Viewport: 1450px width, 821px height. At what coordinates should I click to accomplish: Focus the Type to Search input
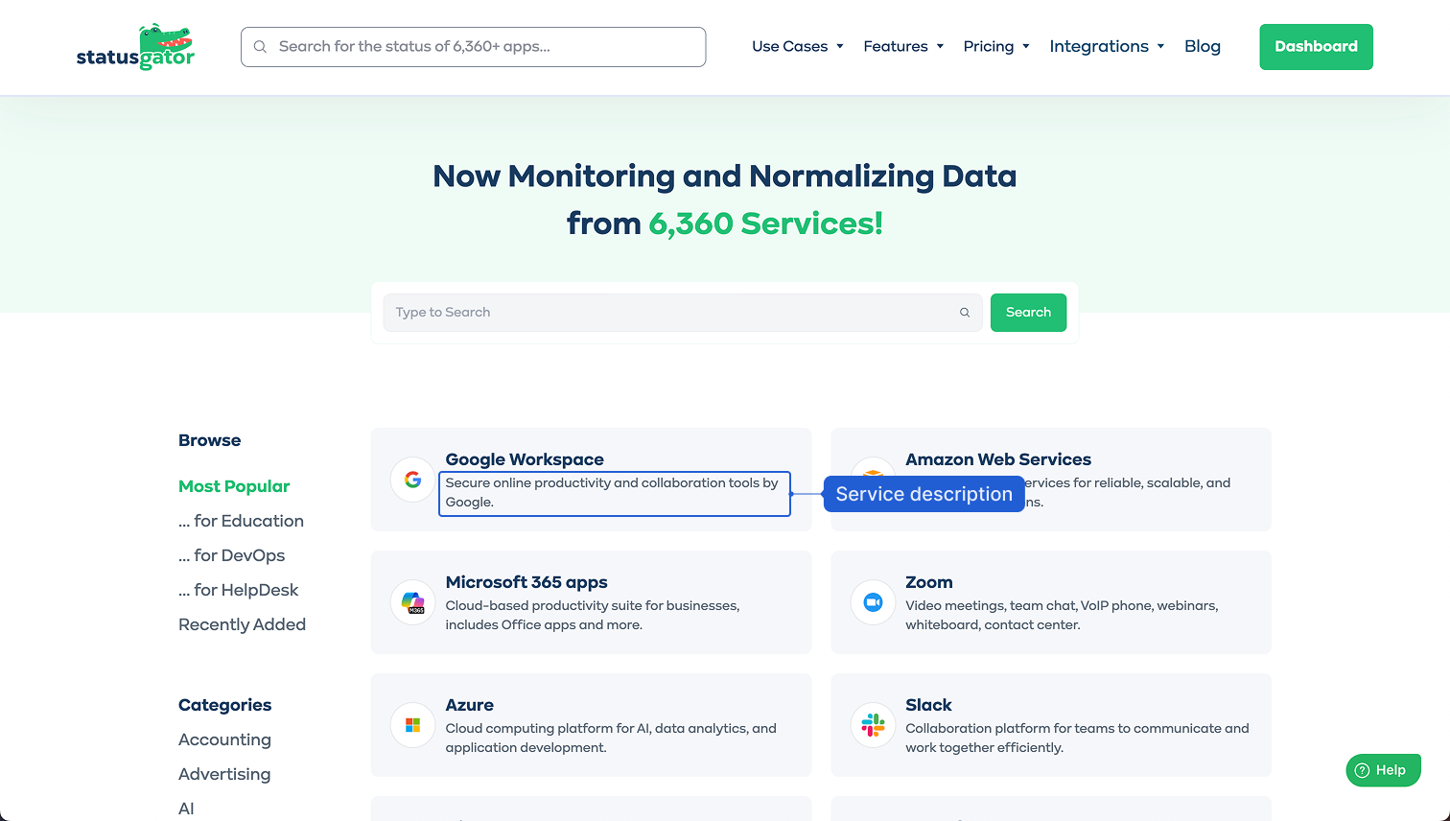coord(682,313)
